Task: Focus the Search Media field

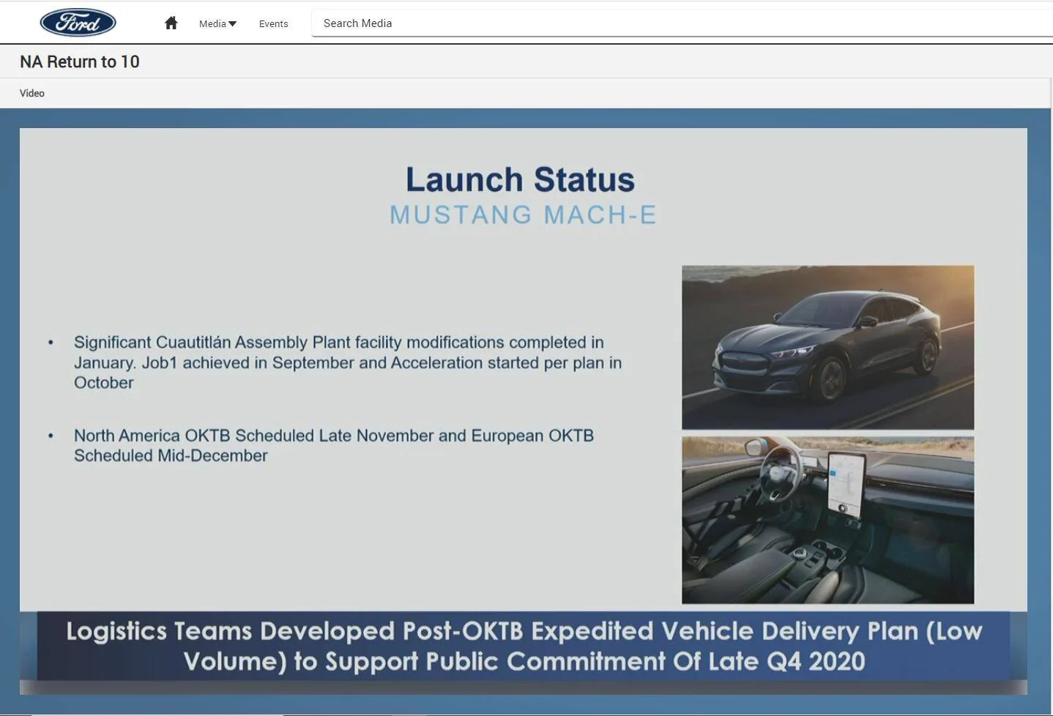Action: tap(682, 23)
